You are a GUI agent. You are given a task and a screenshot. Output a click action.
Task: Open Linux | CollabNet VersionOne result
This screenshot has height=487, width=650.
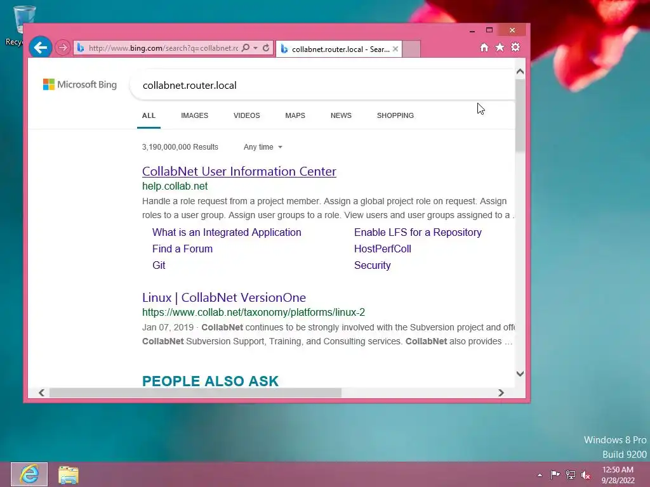click(x=224, y=298)
